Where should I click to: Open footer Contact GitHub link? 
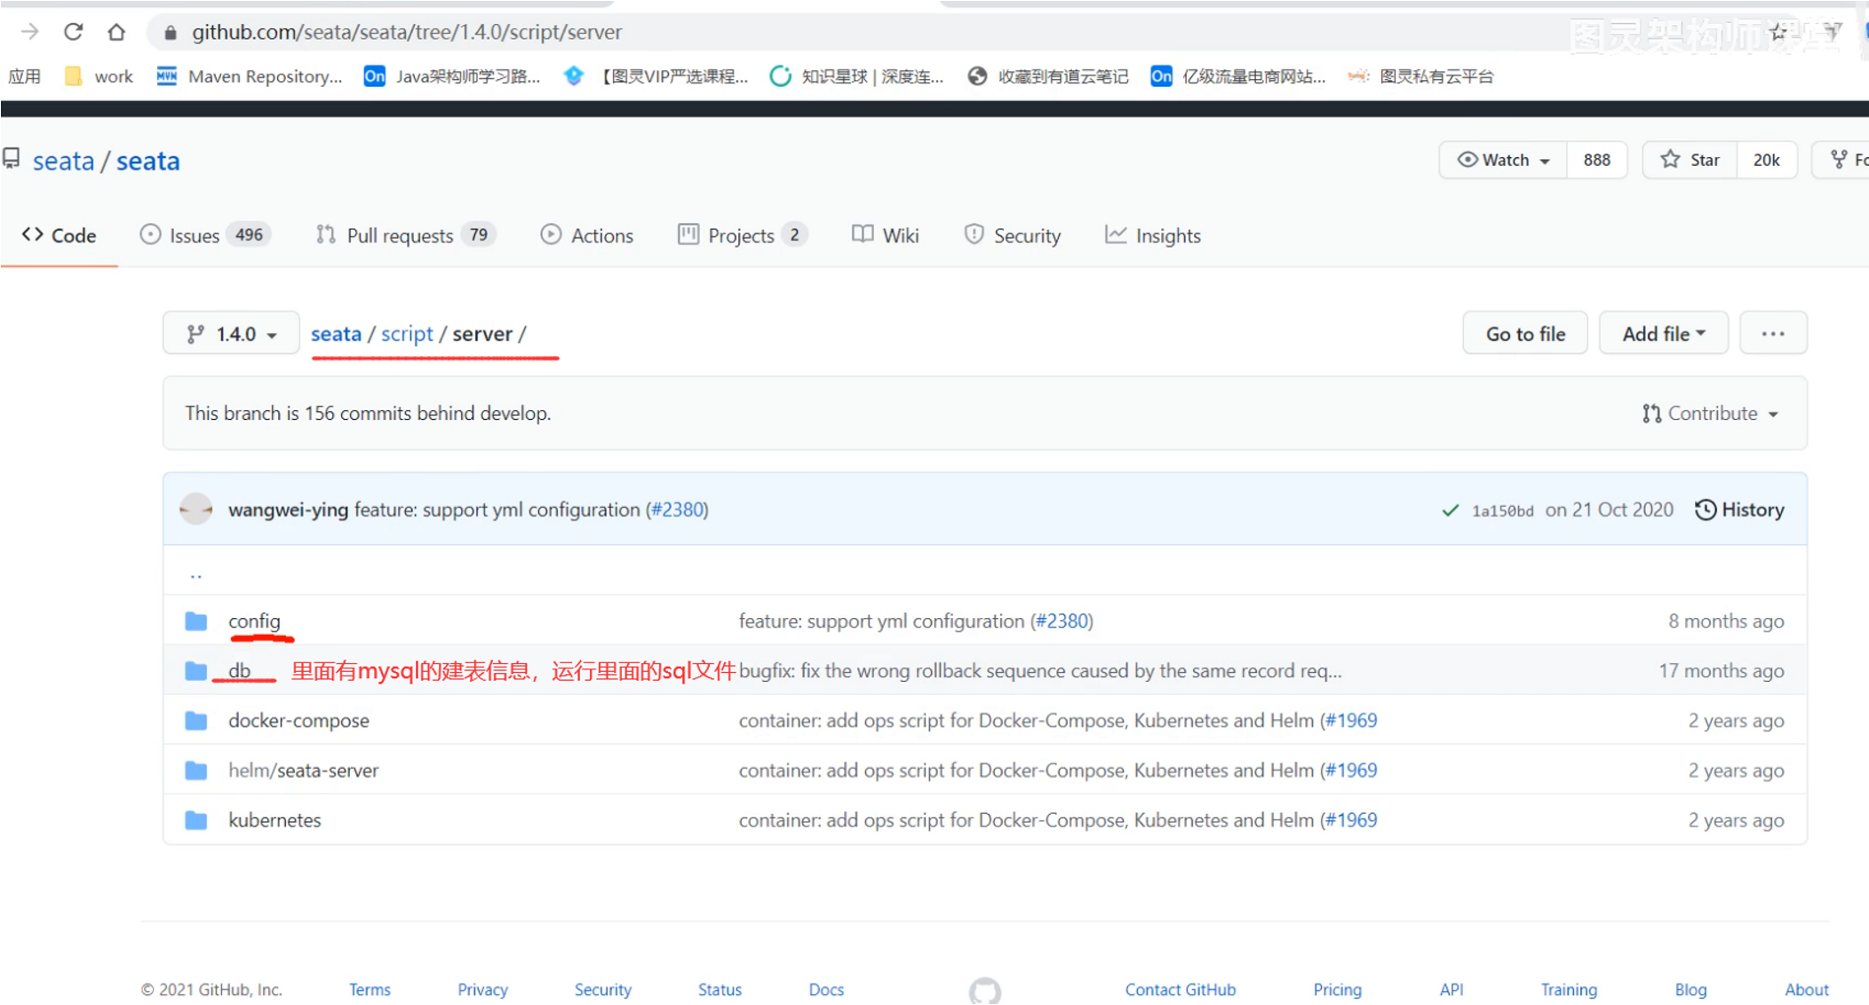1180,990
